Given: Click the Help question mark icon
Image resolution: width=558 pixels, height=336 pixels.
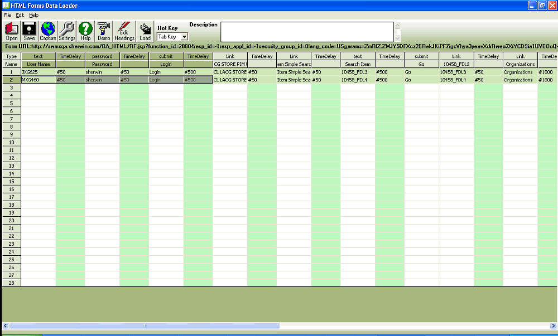Looking at the screenshot, I should 85,31.
